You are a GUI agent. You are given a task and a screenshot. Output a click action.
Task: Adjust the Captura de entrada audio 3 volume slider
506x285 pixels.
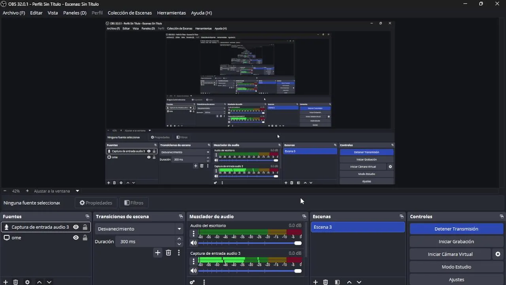coord(250,271)
